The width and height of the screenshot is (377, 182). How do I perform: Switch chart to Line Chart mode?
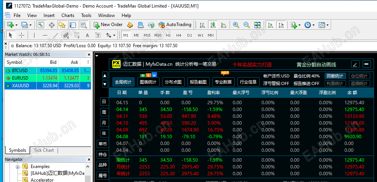click(x=223, y=25)
